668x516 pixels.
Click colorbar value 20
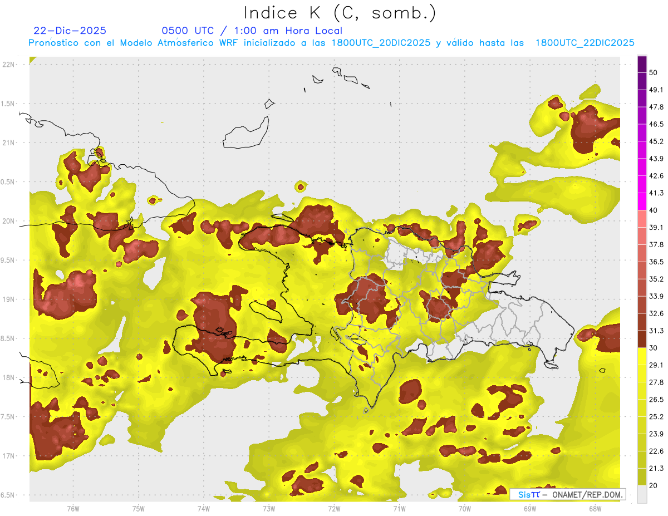(x=654, y=486)
